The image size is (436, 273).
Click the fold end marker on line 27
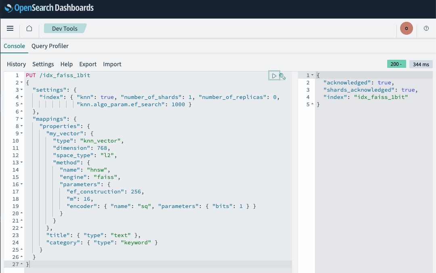tap(22, 264)
